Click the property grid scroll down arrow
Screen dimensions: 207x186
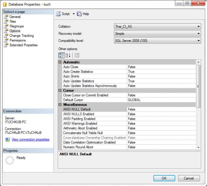[x=198, y=147]
